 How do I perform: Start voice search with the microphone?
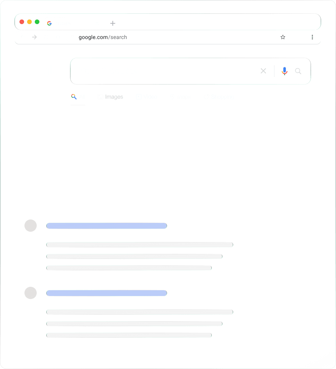284,71
